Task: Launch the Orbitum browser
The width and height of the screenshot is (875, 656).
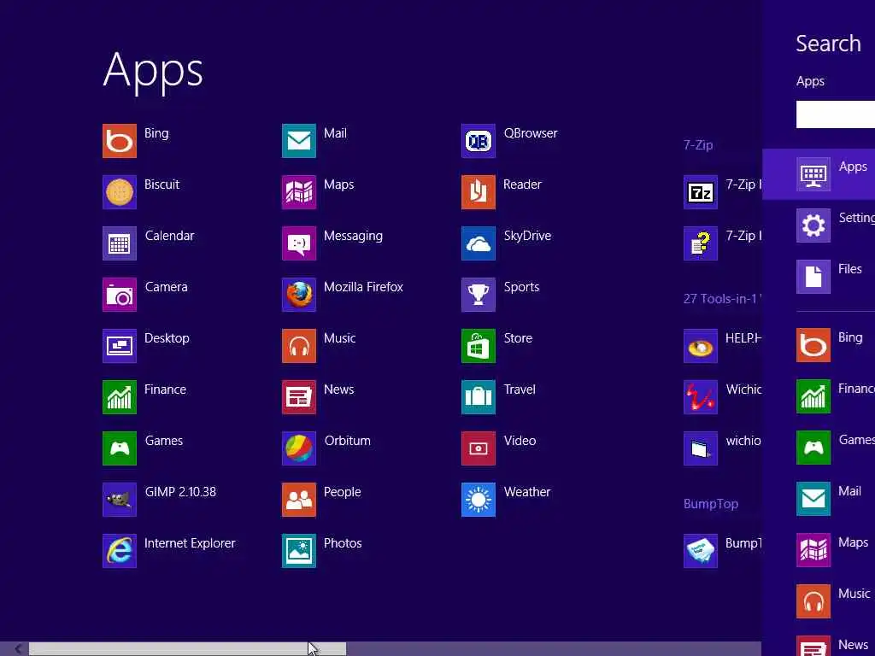Action: click(x=299, y=448)
